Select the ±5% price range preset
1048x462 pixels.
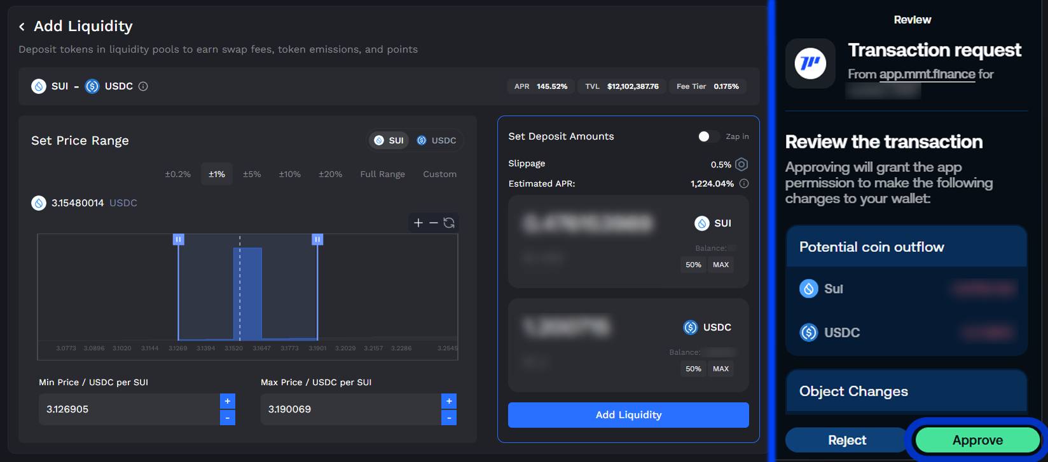(252, 174)
